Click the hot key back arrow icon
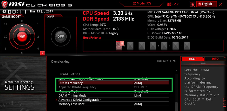The width and height of the screenshot is (227, 111). point(175,61)
